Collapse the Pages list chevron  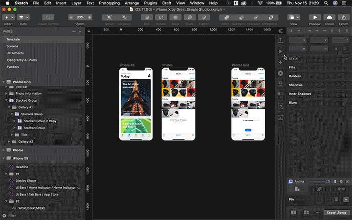80,32
